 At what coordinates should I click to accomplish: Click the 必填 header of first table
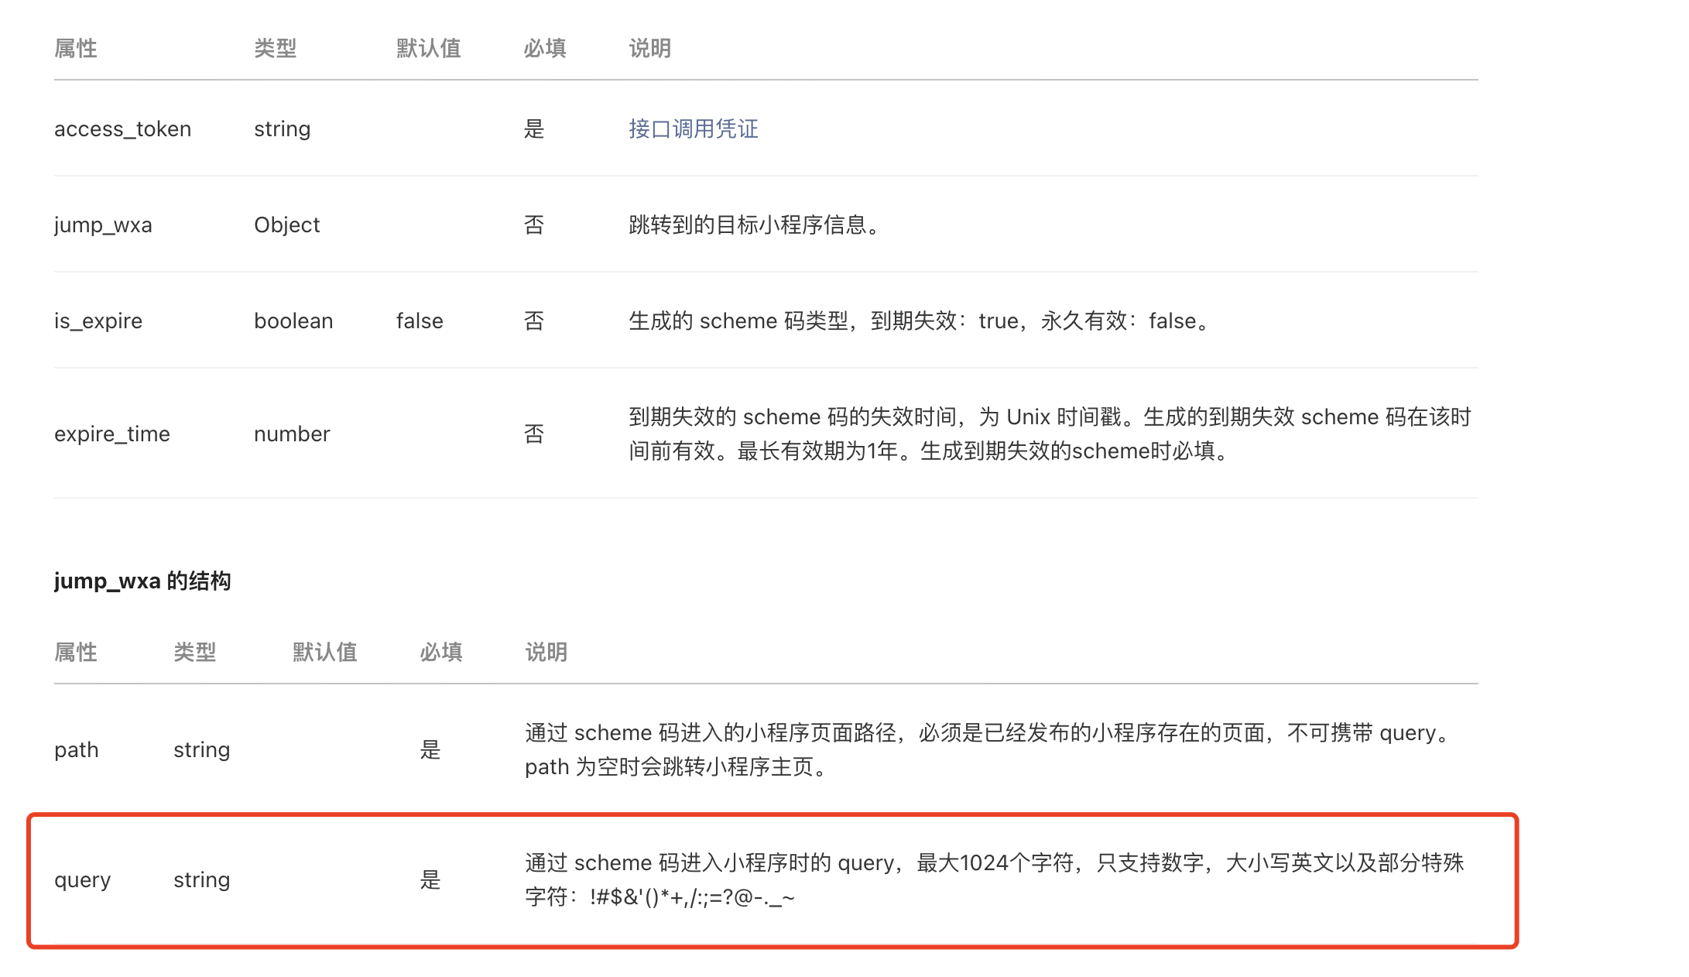pyautogui.click(x=545, y=48)
